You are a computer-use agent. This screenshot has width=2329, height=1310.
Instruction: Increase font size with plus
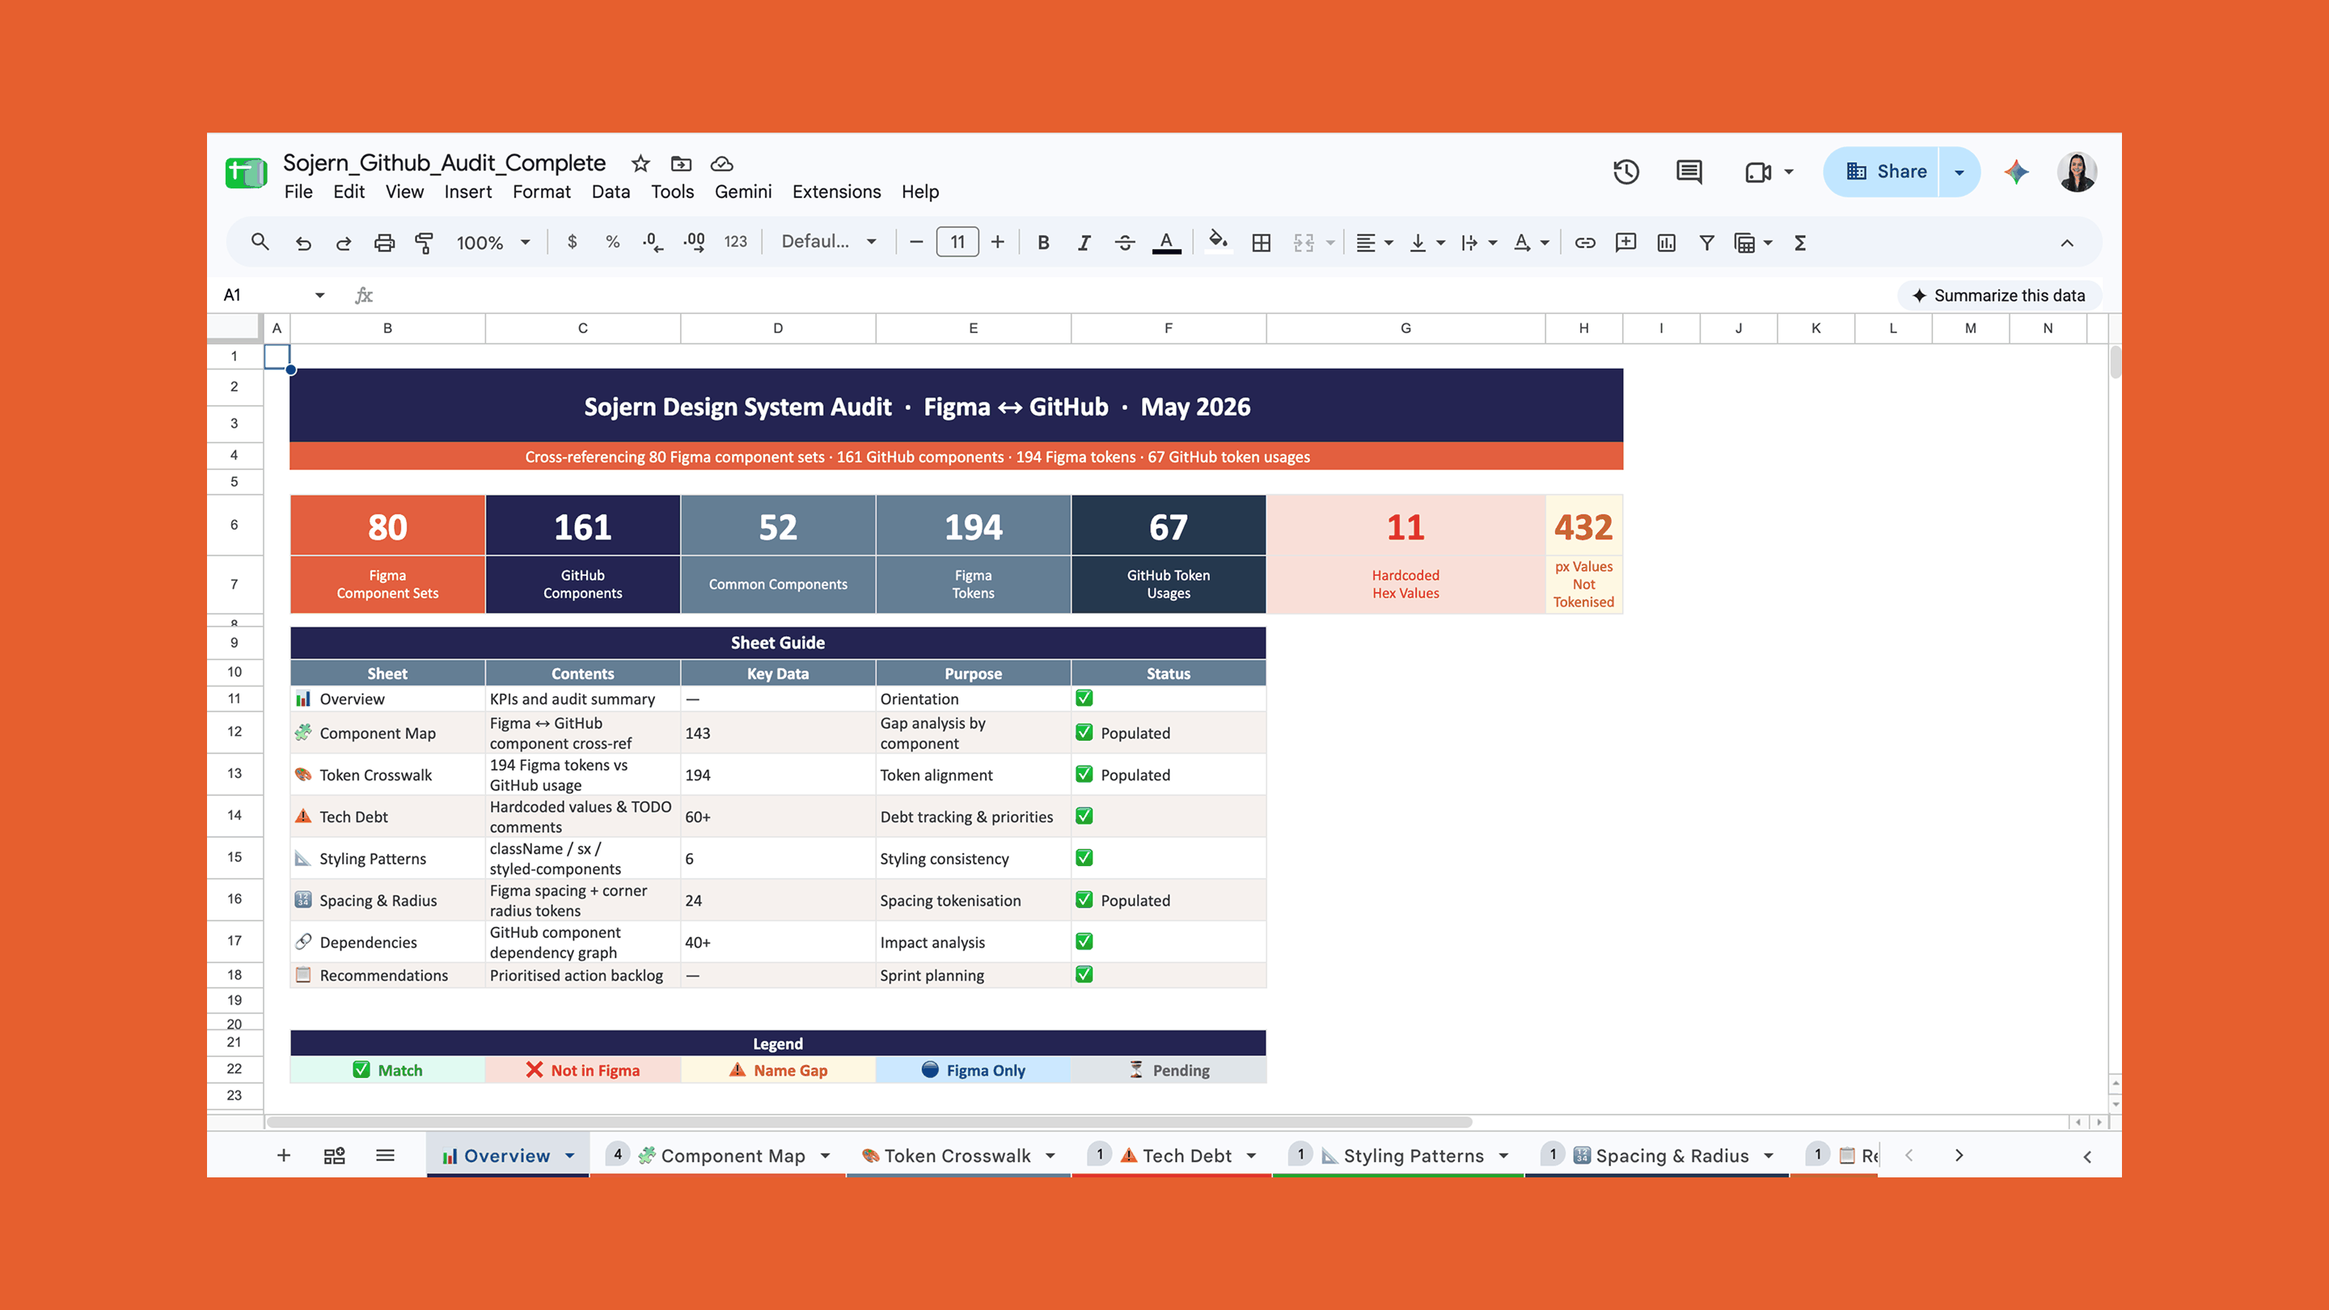pos(997,243)
